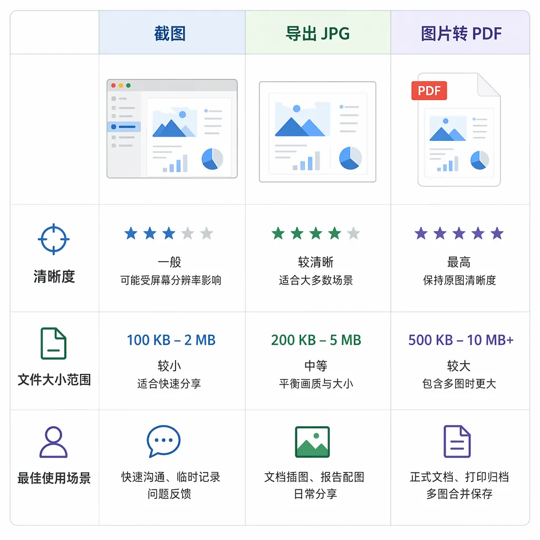Click the 包含多图时更大 note
Image resolution: width=540 pixels, height=540 pixels.
pyautogui.click(x=459, y=383)
